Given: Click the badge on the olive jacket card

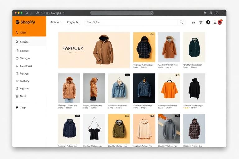Looking at the screenshot, I should pyautogui.click(x=127, y=116).
